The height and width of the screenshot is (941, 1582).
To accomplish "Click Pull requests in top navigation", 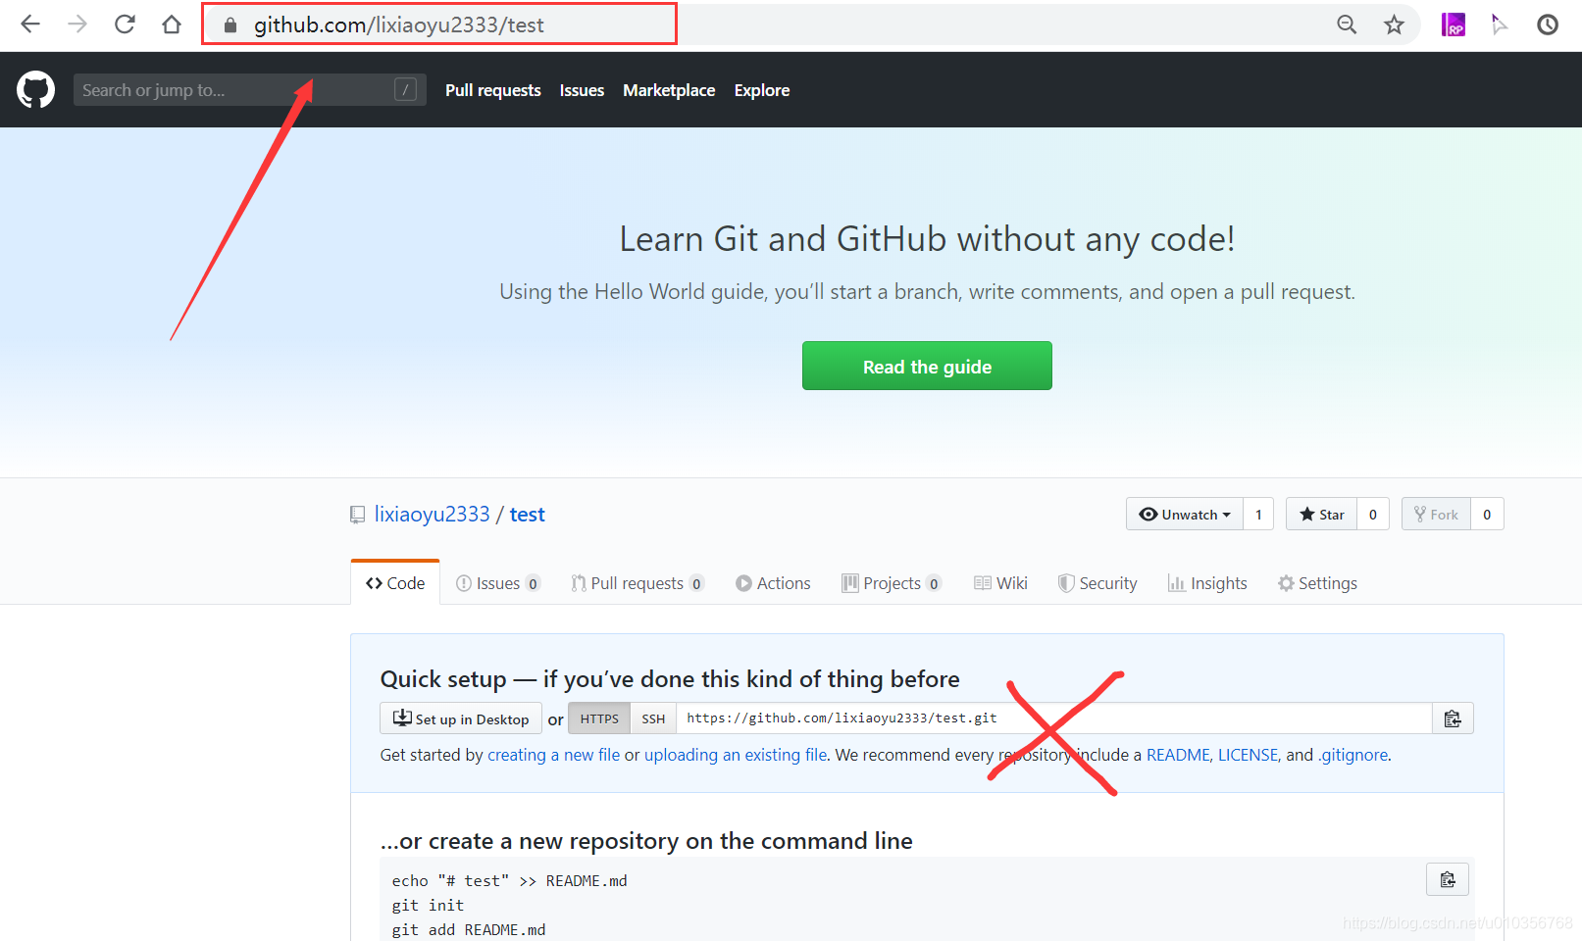I will pos(493,90).
